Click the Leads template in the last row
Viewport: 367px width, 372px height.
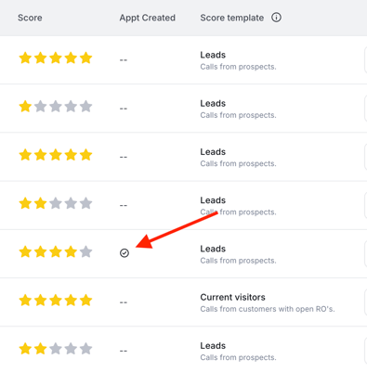click(x=213, y=346)
